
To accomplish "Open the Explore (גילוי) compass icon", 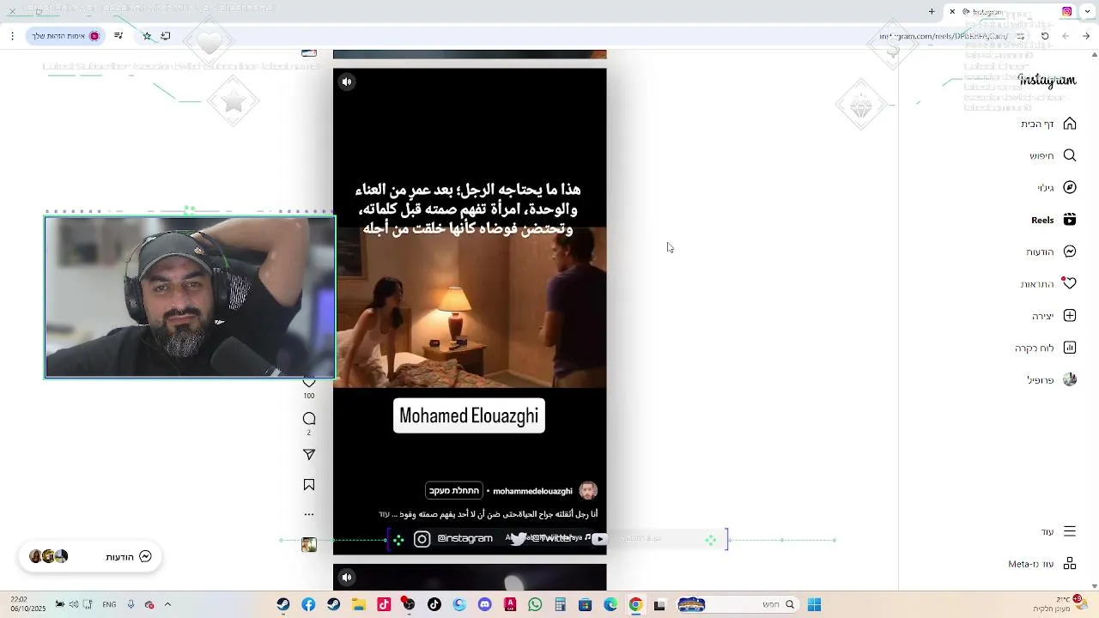I will pyautogui.click(x=1070, y=187).
